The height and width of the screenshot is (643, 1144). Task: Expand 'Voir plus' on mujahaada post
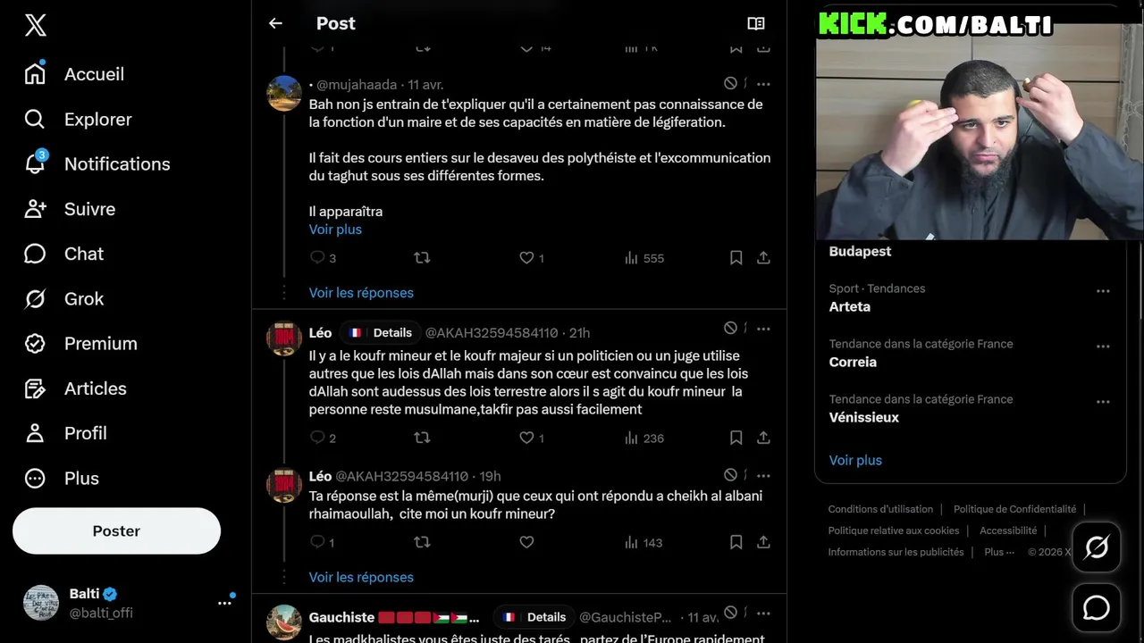335,230
